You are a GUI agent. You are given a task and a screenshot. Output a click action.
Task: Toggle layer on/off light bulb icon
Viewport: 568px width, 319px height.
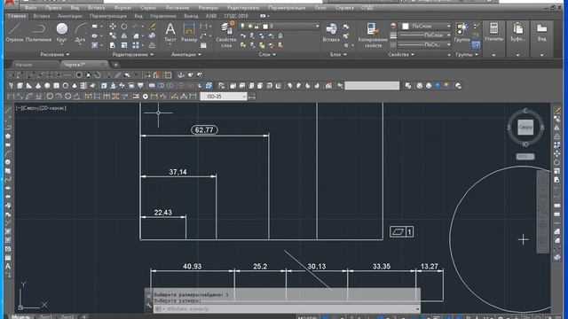coord(242,26)
